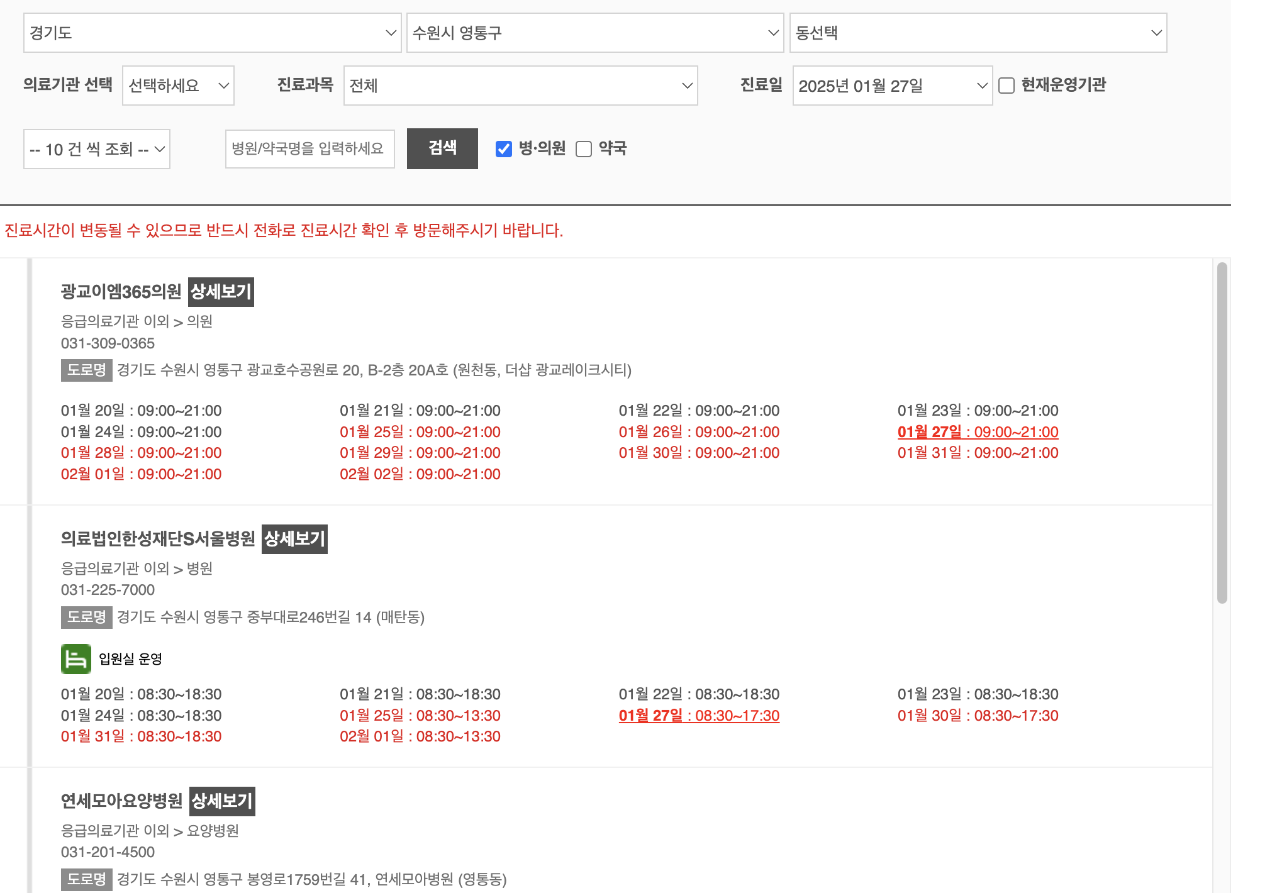1277x893 pixels.
Task: Click the 도로명 tag of 광교이엠365의원
Action: [x=86, y=370]
